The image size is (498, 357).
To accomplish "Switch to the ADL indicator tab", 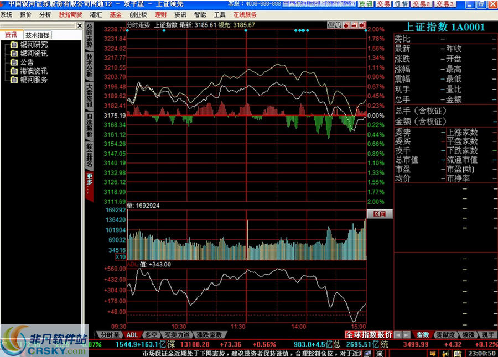I will [x=132, y=335].
